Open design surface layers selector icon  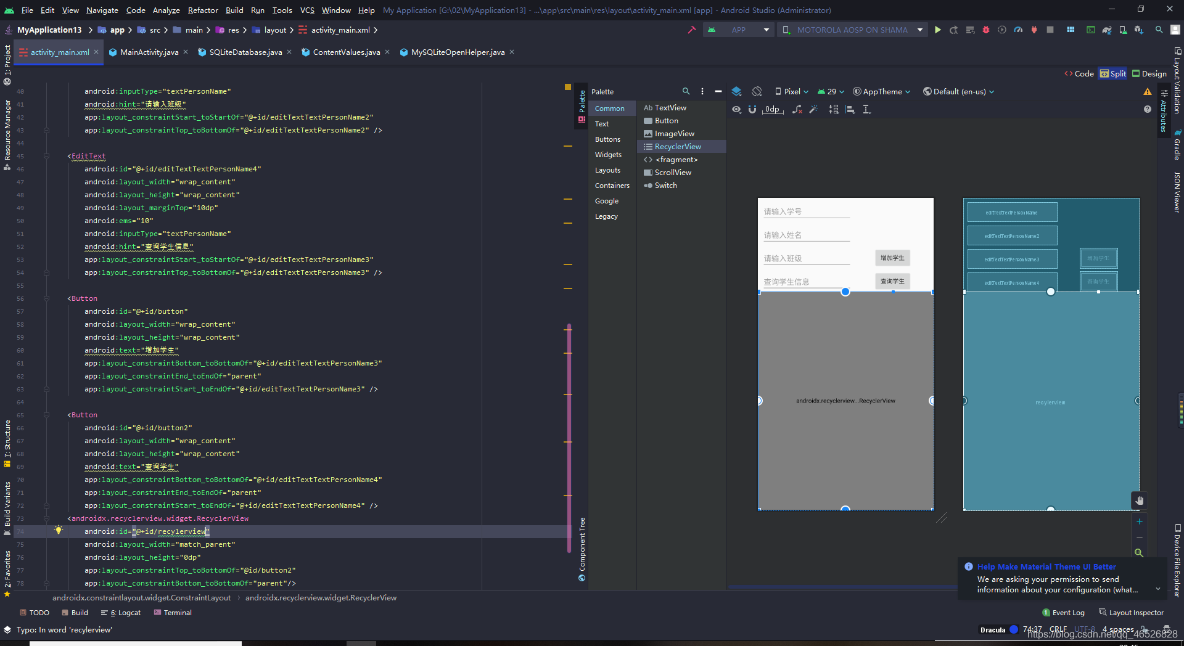tap(736, 91)
